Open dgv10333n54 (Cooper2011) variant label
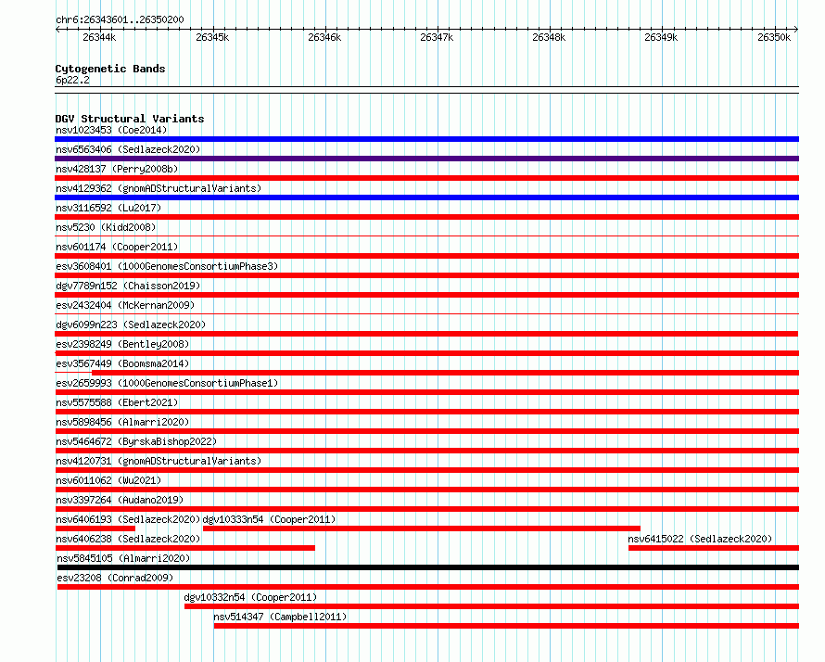Image resolution: width=825 pixels, height=662 pixels. (x=269, y=519)
